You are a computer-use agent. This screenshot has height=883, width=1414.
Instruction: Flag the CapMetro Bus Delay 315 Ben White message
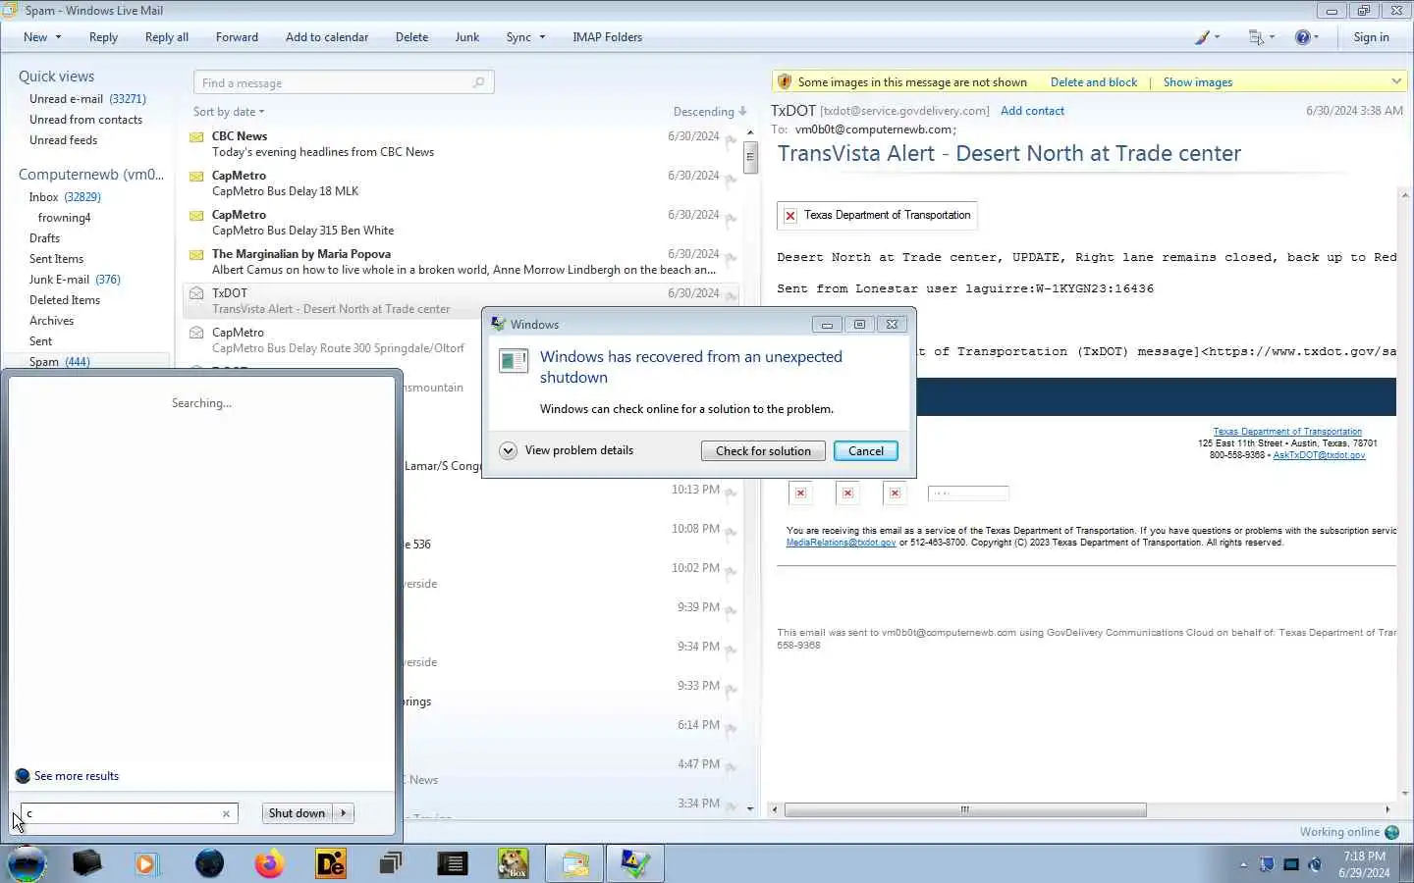point(731,219)
